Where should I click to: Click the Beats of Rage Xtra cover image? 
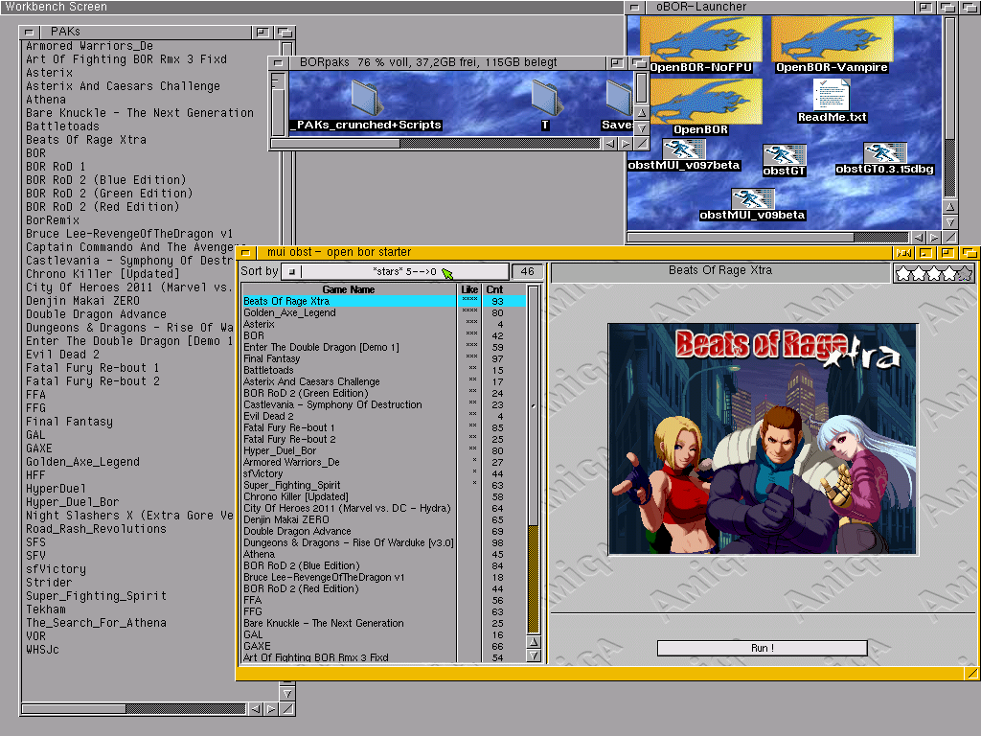click(762, 439)
